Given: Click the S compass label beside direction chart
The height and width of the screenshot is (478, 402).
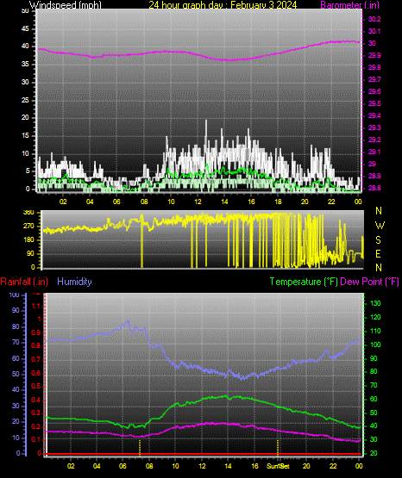Looking at the screenshot, I should (378, 240).
